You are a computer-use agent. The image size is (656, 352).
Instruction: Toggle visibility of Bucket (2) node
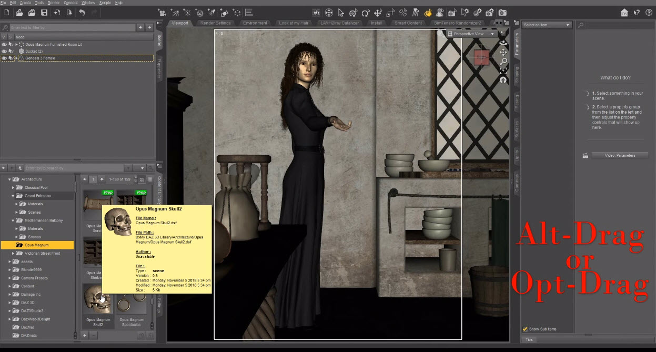pyautogui.click(x=4, y=51)
